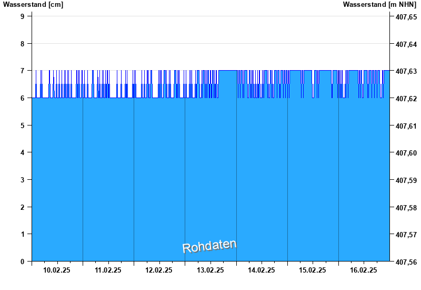
Task: Select the 16.02.25 date label
Action: (x=364, y=270)
